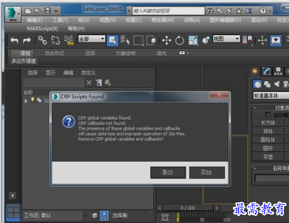Open the 视图(V) menu
Screen dimensions: 289x223
coord(107,20)
